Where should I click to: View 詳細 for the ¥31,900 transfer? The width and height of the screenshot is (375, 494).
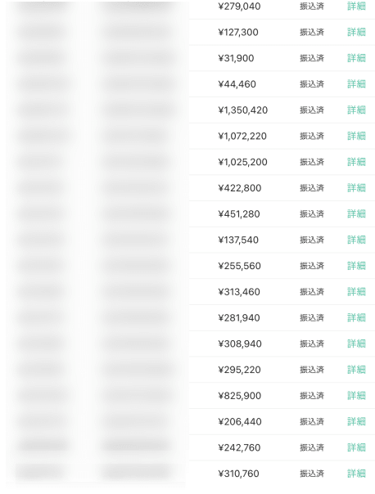(356, 58)
